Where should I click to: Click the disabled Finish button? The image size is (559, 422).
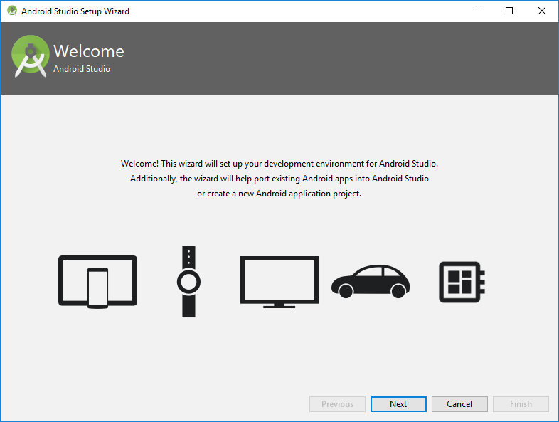pos(521,404)
